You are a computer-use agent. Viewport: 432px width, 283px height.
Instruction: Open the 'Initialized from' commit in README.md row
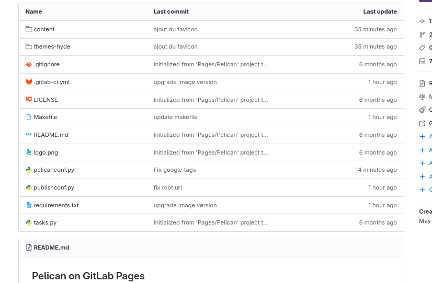tap(211, 135)
